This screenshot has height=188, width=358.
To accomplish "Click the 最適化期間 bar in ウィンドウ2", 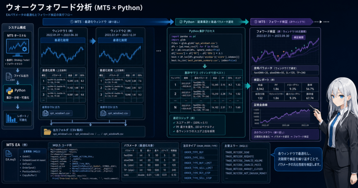I will tap(120, 40).
